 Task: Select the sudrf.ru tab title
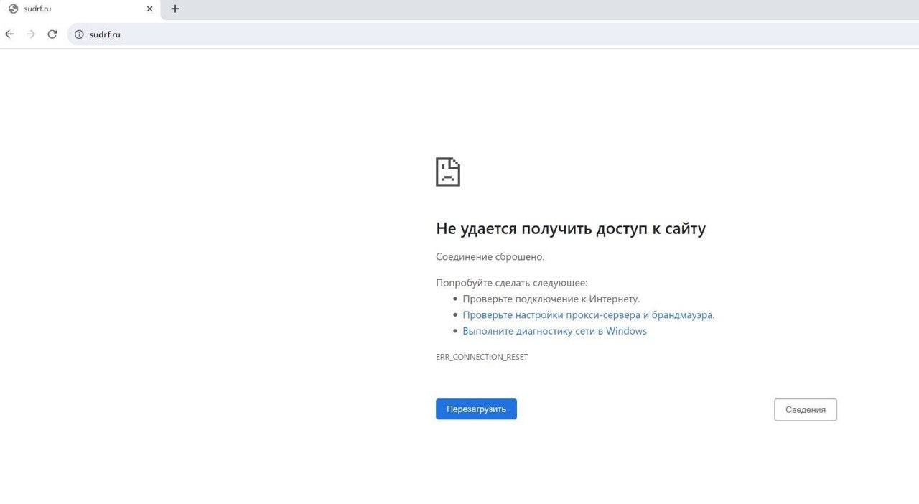[x=37, y=9]
